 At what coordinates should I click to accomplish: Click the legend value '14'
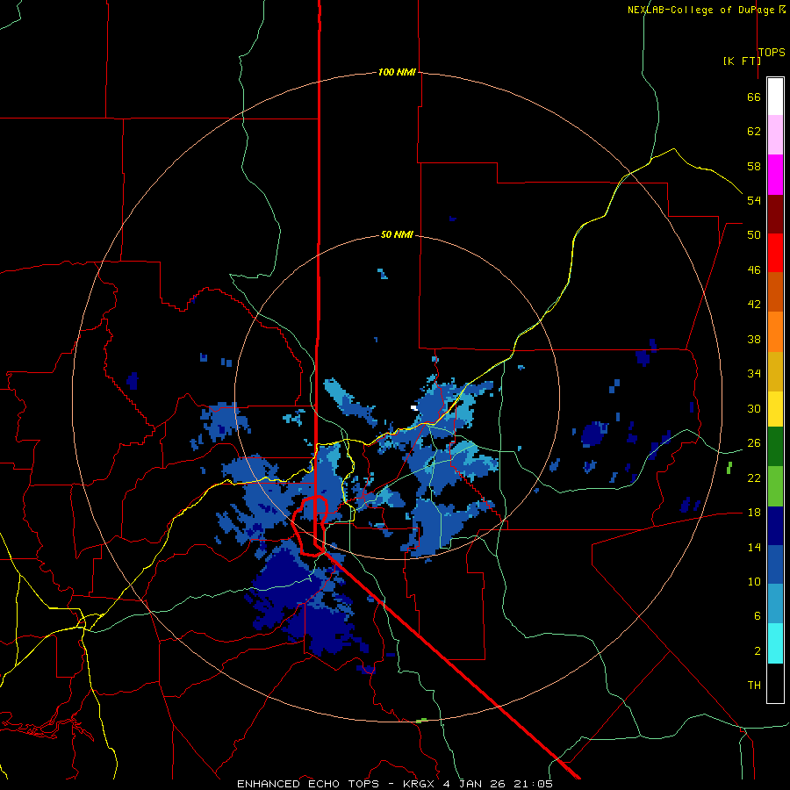click(754, 547)
